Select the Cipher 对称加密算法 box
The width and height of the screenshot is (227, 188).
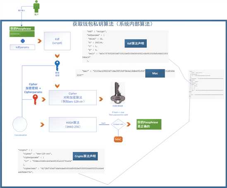coord(73,98)
